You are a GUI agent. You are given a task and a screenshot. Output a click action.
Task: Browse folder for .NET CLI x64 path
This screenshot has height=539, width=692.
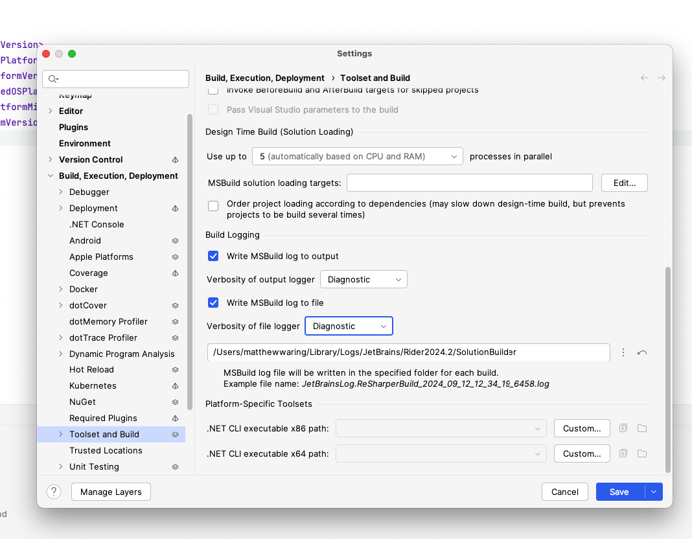[642, 453]
